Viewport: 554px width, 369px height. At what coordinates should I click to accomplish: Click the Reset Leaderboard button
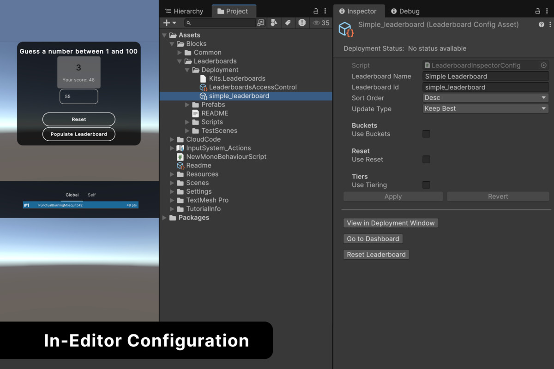coord(376,255)
